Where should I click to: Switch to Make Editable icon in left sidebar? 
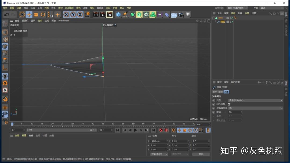(5, 24)
